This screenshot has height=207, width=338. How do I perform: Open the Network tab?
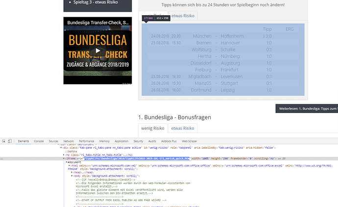click(x=69, y=141)
